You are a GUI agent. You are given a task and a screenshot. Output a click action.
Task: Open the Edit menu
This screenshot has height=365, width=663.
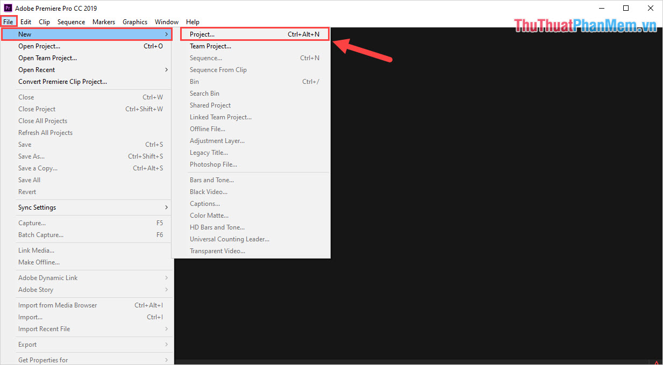(26, 22)
